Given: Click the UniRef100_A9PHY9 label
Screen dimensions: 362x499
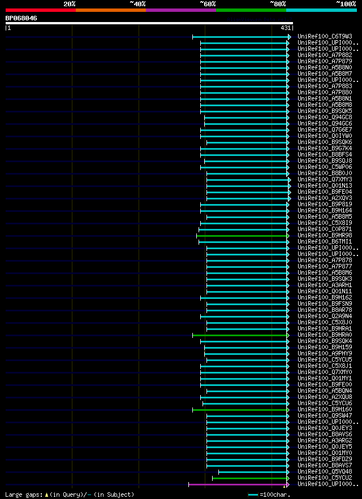Looking at the screenshot, I should pyautogui.click(x=325, y=354).
